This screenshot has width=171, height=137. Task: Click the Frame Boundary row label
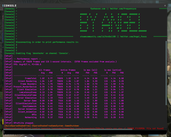click(x=28, y=84)
